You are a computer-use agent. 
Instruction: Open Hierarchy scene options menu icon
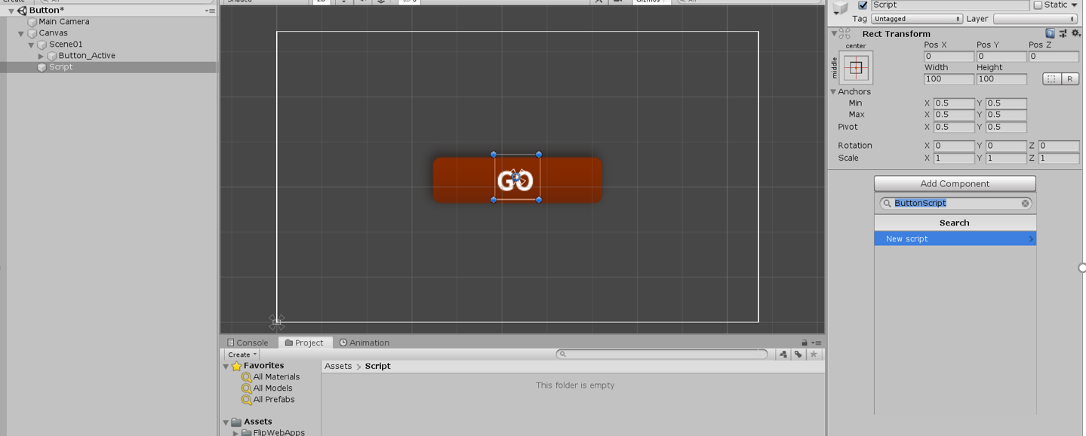click(x=209, y=11)
